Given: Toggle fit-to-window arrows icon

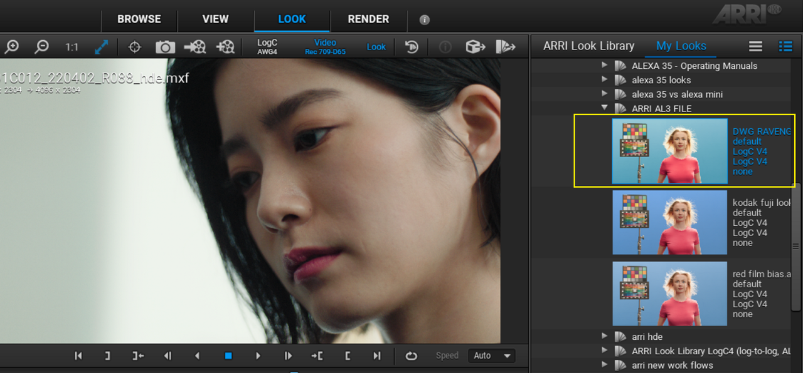Looking at the screenshot, I should [x=102, y=47].
